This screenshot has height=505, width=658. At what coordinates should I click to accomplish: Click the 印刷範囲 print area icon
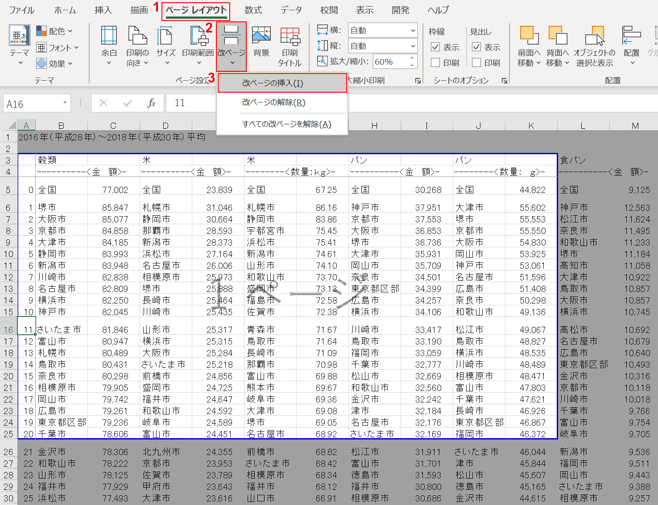coord(198,36)
